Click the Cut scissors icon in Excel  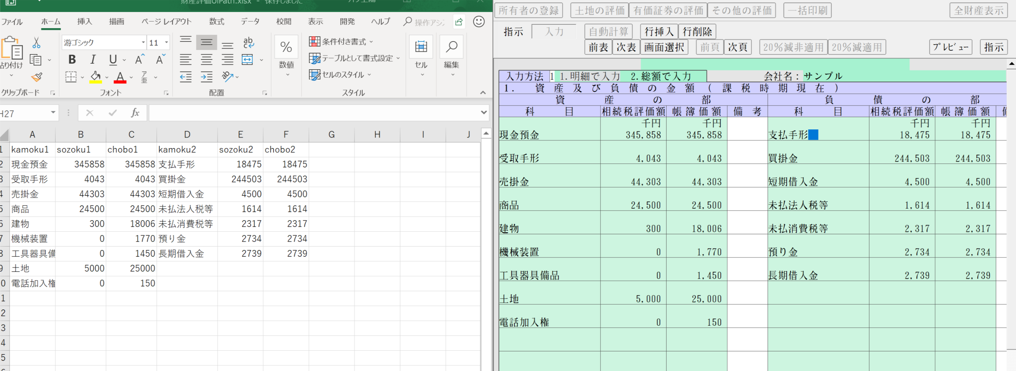tap(36, 43)
